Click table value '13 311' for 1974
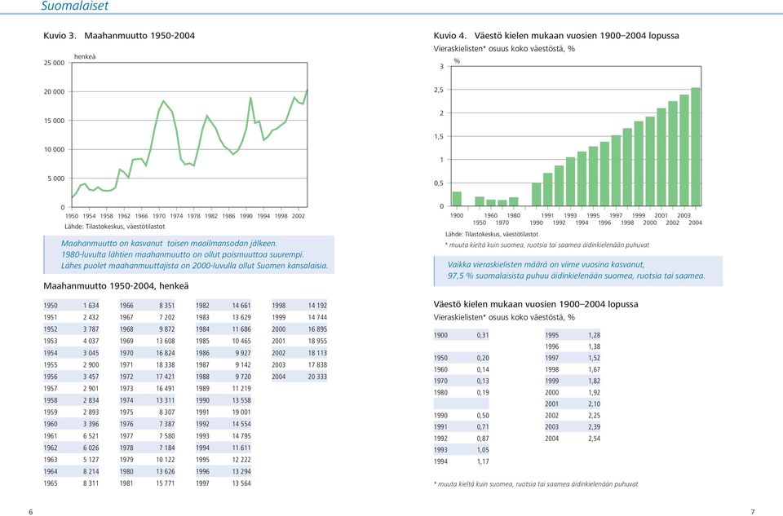The height and width of the screenshot is (516, 783). (x=166, y=400)
